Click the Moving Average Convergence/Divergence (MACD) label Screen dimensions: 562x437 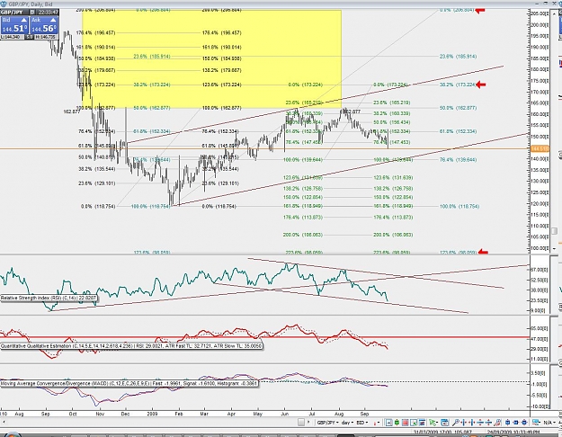pyautogui.click(x=129, y=383)
